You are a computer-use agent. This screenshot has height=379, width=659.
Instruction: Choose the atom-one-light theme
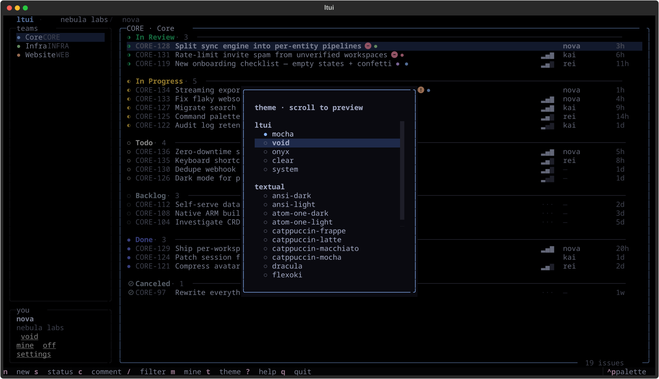(x=327, y=222)
